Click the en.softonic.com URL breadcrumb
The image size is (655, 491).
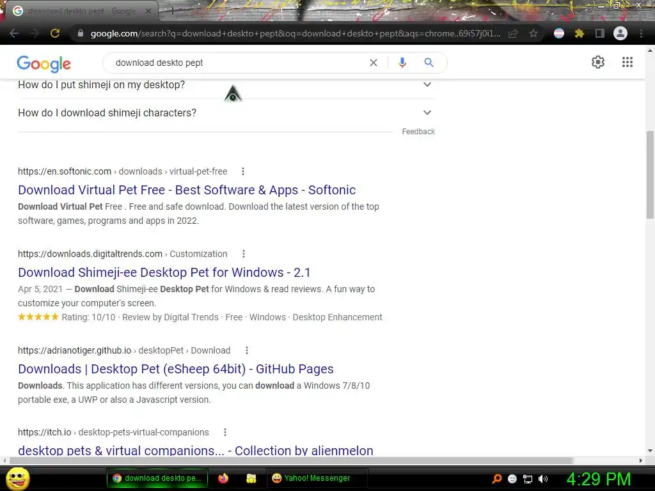(122, 171)
